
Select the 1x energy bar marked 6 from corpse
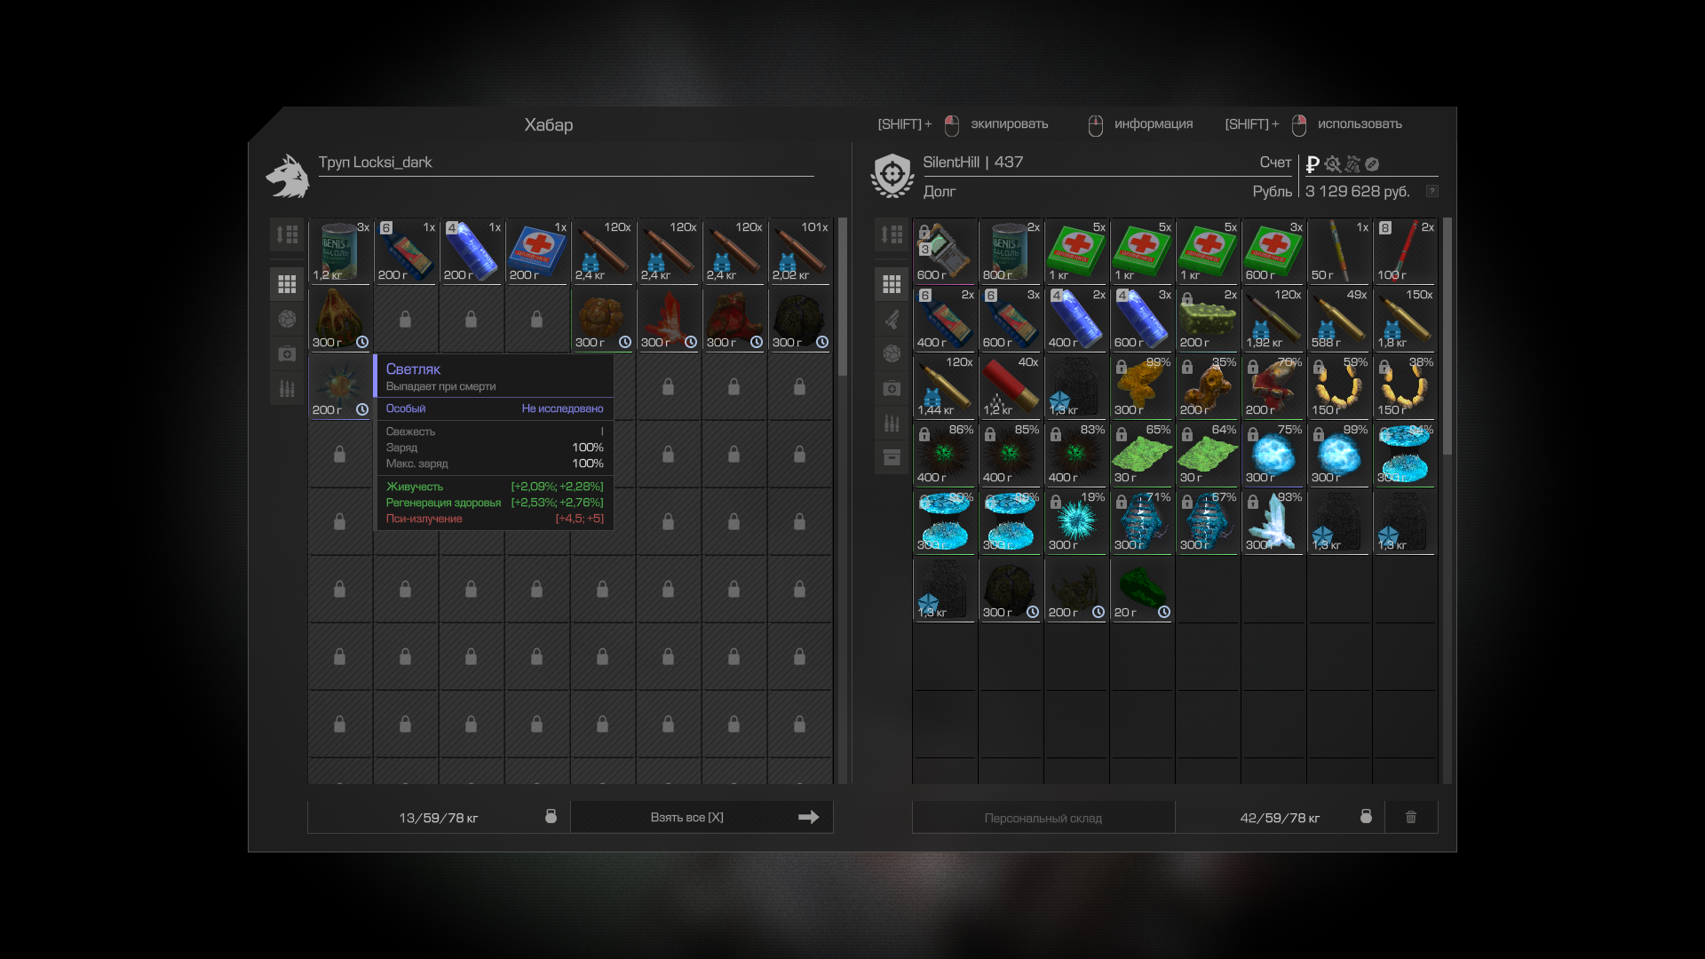pos(406,251)
